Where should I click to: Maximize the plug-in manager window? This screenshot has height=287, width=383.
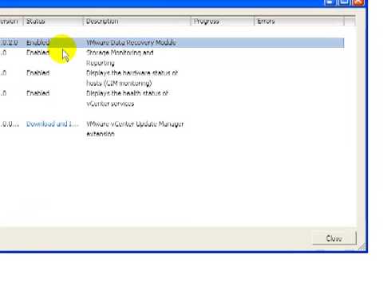click(x=344, y=2)
